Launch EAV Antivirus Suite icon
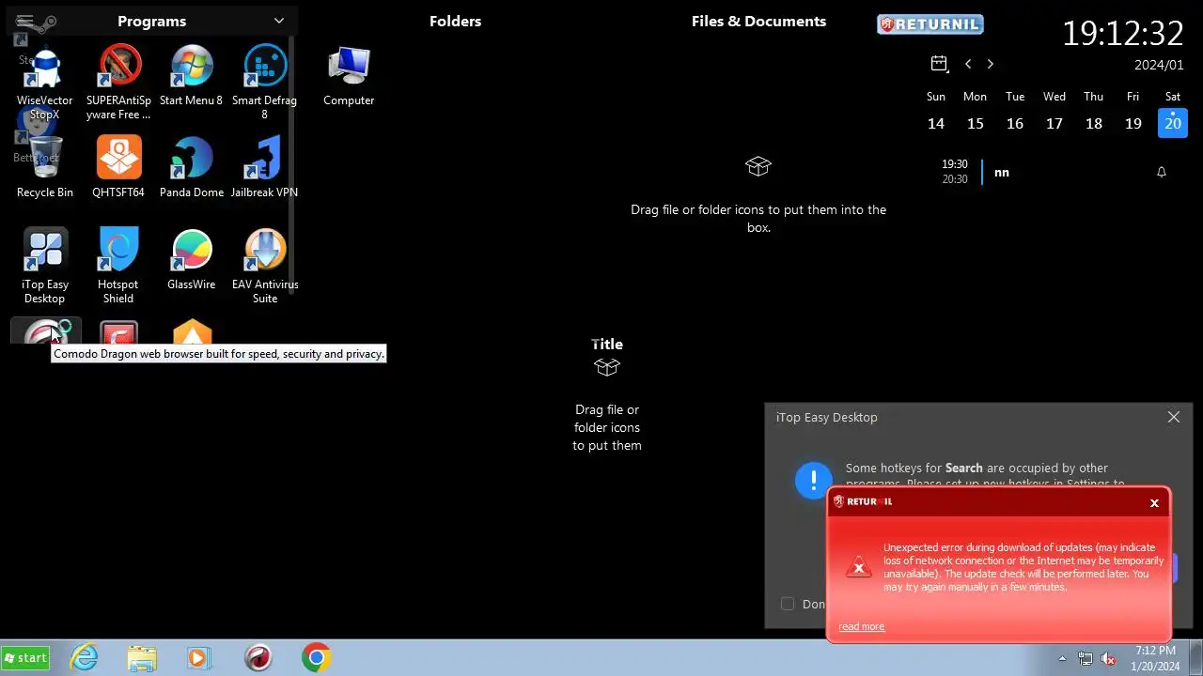This screenshot has width=1203, height=676. (264, 267)
